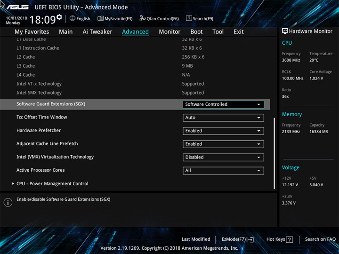Viewport: 339px width, 254px height.
Task: Click the MyFavorite list icon
Action: click(x=100, y=18)
